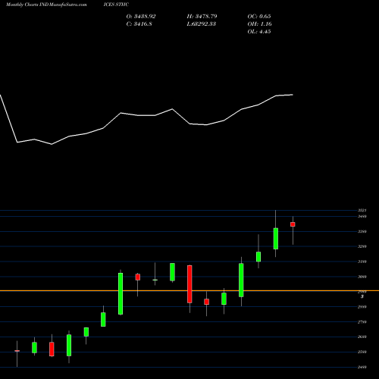Click the Low price value label
The height and width of the screenshot is (379, 379).
point(202,24)
